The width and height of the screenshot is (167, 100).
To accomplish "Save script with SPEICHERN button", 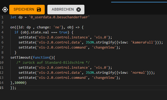I will click(27, 10).
